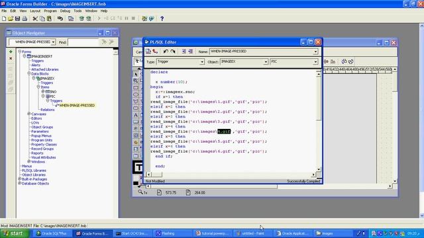The width and height of the screenshot is (424, 238).
Task: Click the Help question mark icon
Action: (x=162, y=19)
